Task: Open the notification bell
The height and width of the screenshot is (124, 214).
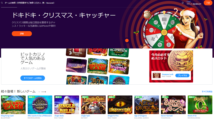Action: click(183, 3)
